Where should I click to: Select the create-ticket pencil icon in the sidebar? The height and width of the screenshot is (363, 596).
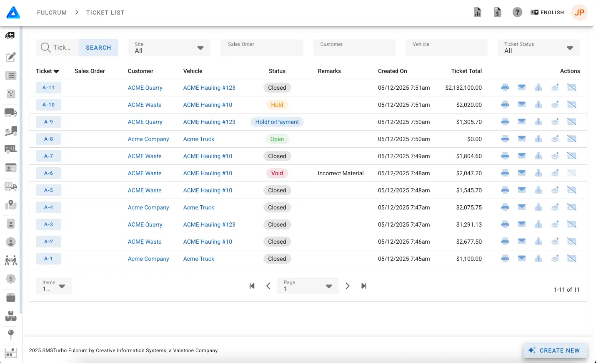click(x=10, y=57)
